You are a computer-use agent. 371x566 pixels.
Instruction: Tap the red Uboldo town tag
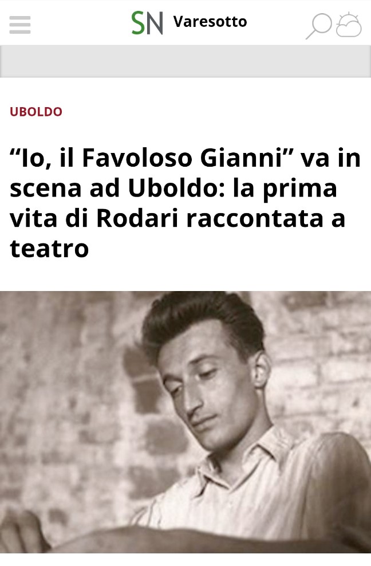point(36,112)
